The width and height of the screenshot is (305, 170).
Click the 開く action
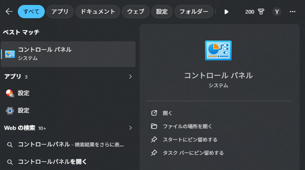click(x=167, y=113)
